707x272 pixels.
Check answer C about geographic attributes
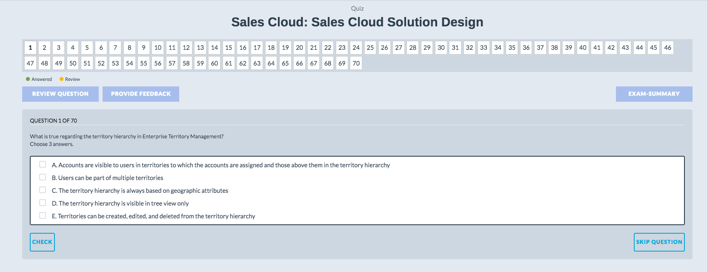tap(43, 190)
